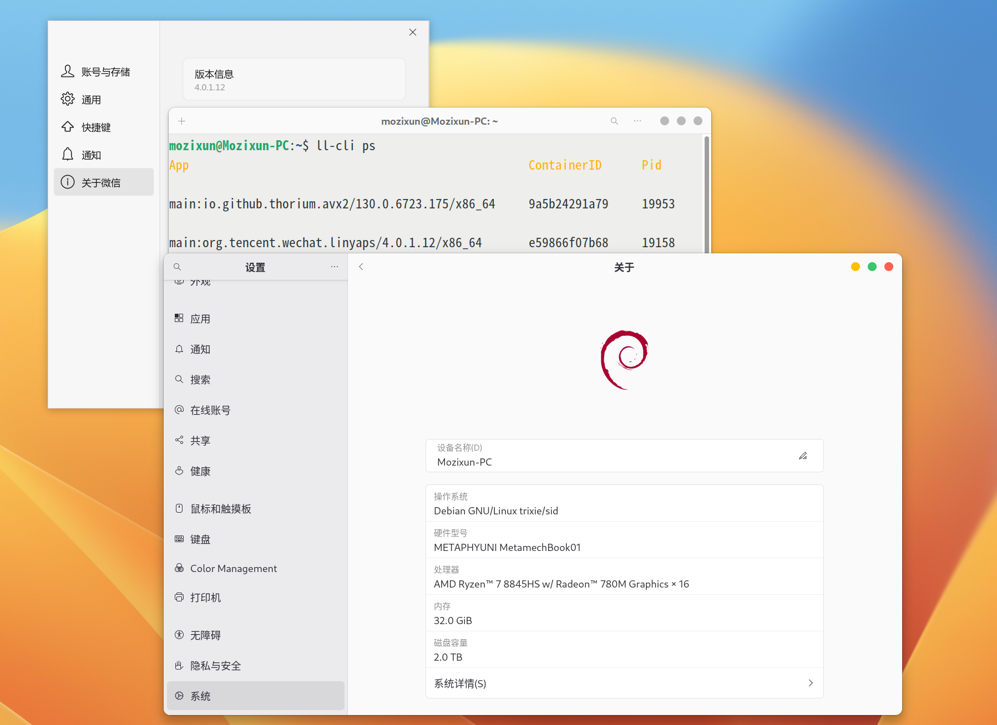
Task: Add a new terminal tab with plus
Action: pos(181,121)
